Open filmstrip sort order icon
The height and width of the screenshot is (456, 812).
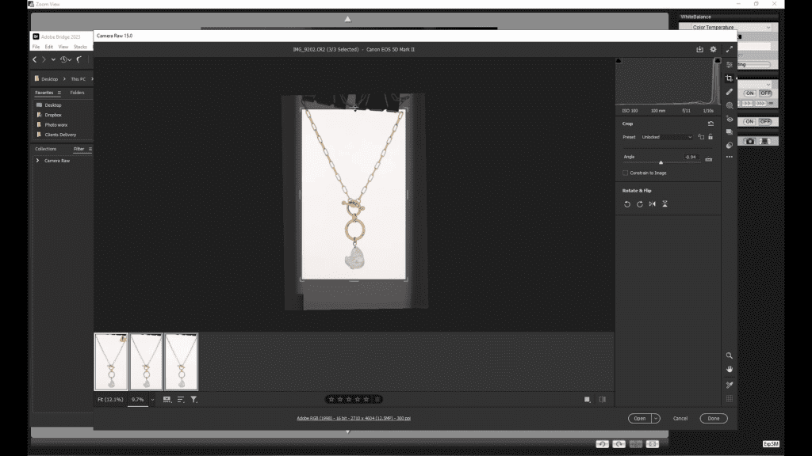[181, 399]
